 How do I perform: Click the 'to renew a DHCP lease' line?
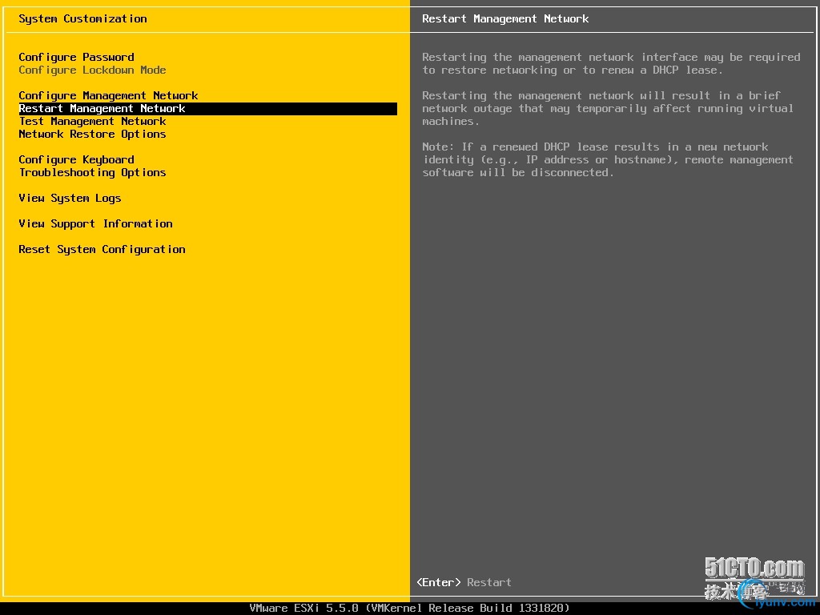coord(573,70)
